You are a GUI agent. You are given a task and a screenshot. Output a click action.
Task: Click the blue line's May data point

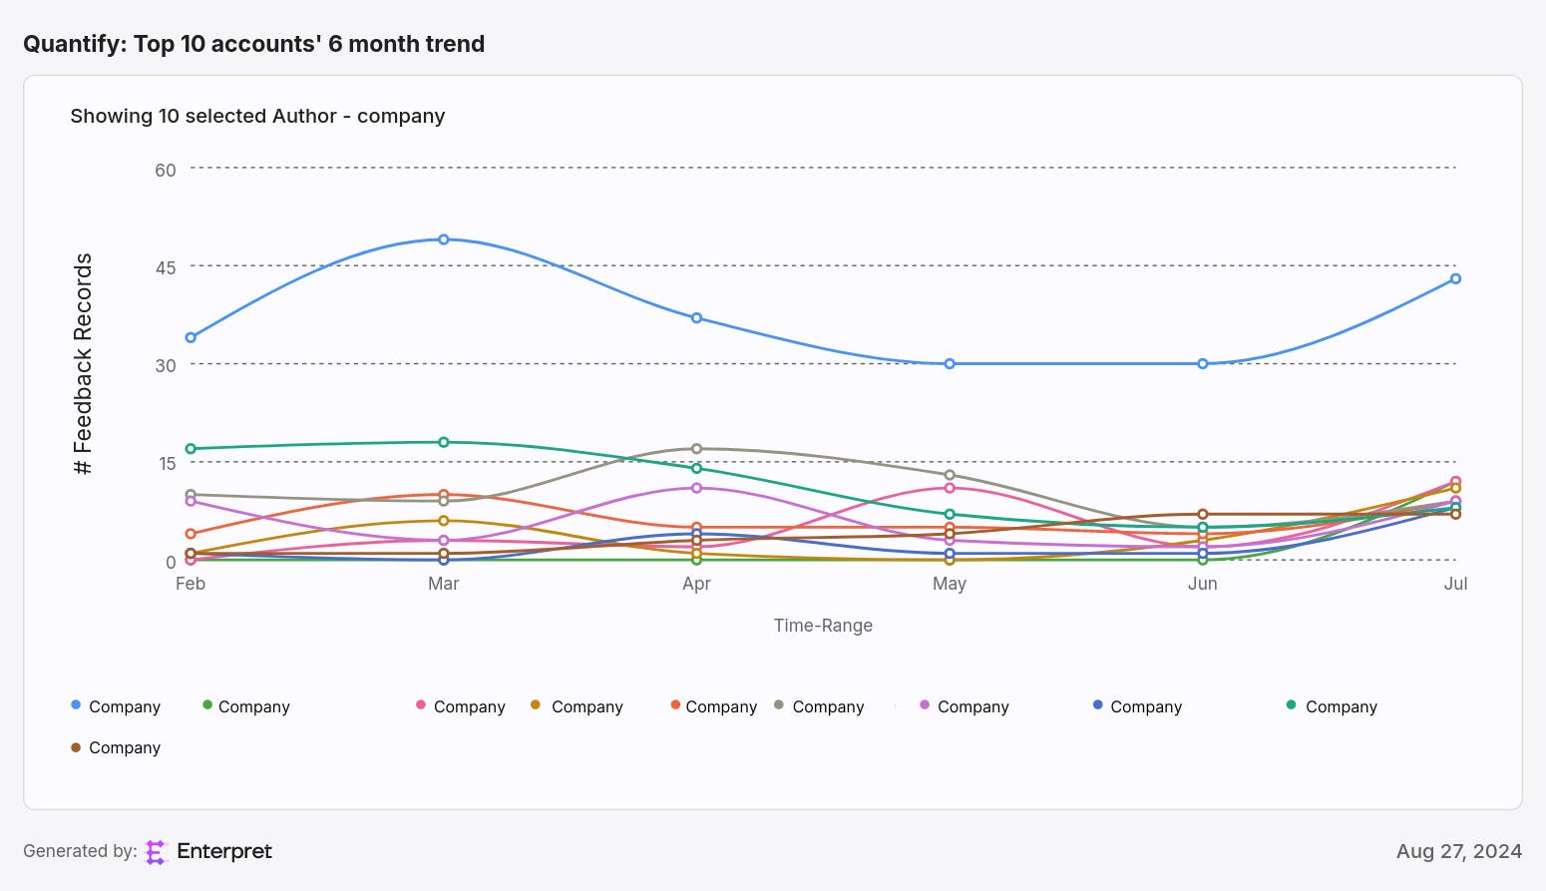click(950, 364)
